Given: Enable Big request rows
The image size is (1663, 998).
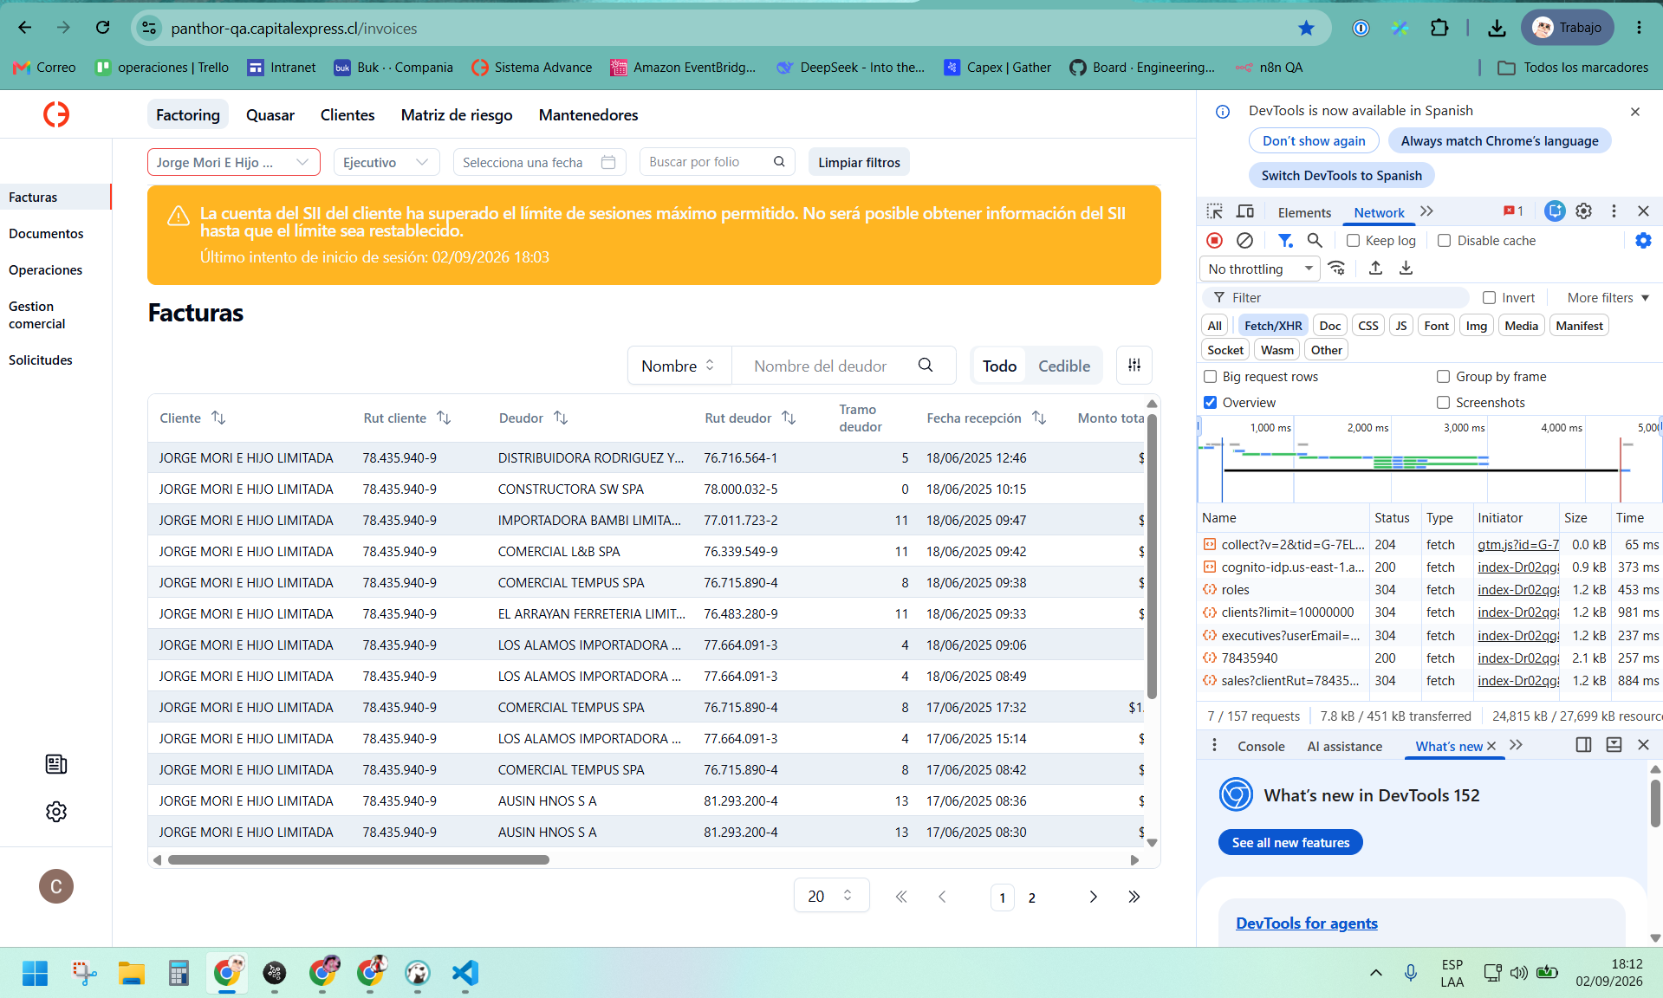Looking at the screenshot, I should 1210,377.
